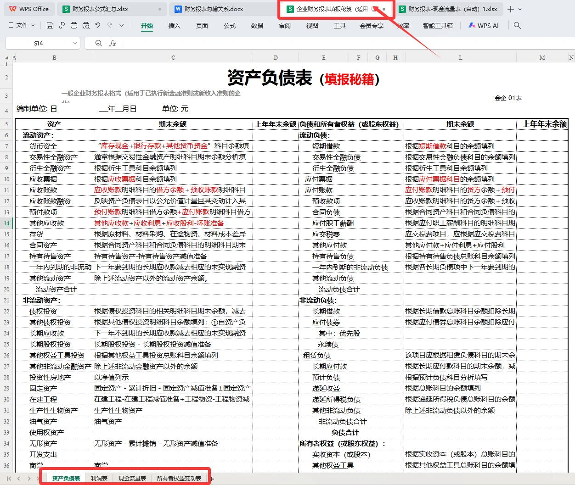Switch to 财务报表勾稽关系.docx tab
The image size is (575, 485).
point(222,9)
